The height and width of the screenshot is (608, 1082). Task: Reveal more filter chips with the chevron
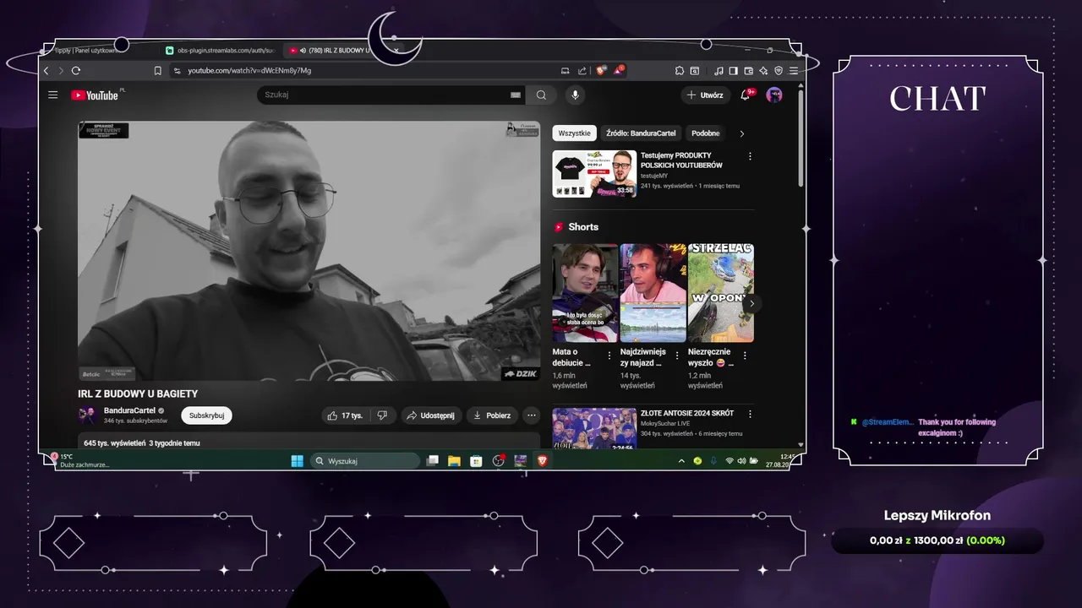point(741,133)
